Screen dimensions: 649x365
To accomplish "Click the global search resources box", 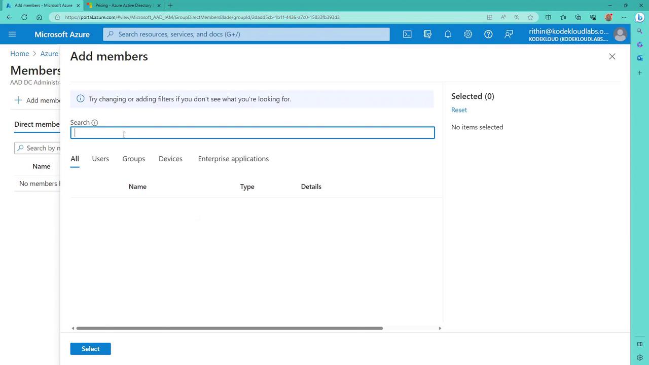I will 246,34.
